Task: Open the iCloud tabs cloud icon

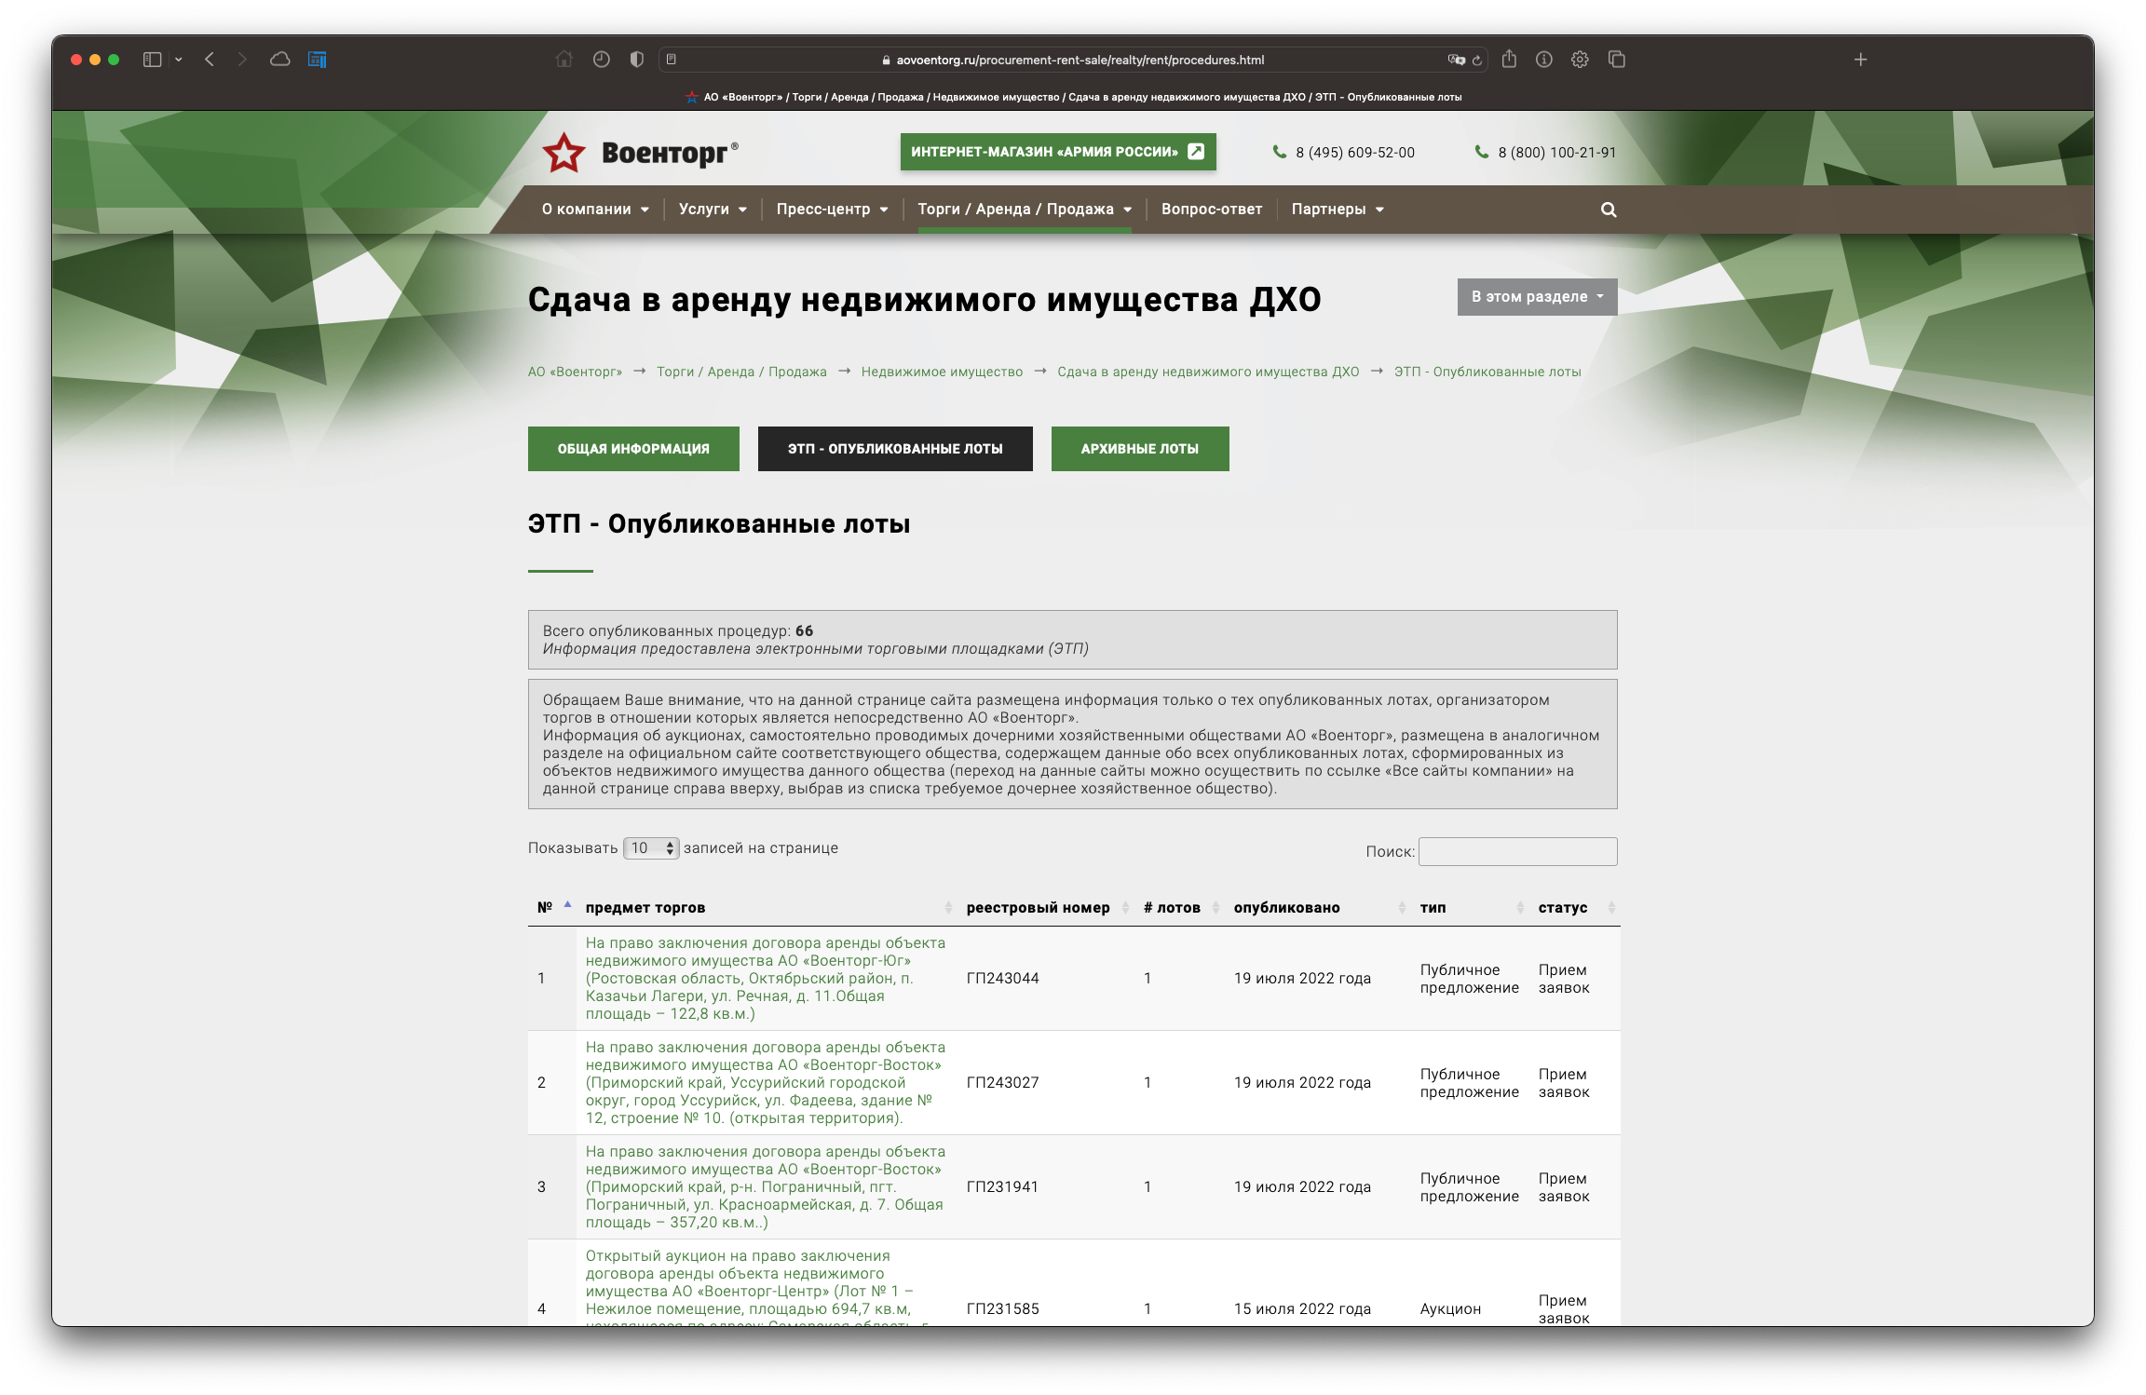Action: pos(279,60)
